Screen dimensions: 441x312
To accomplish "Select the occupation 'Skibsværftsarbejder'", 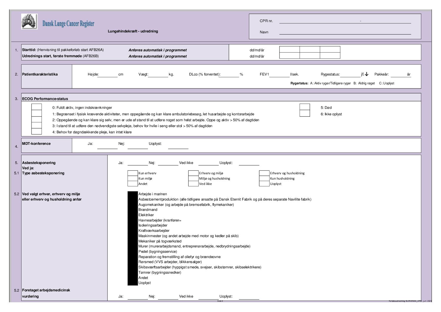I will coord(200,267).
